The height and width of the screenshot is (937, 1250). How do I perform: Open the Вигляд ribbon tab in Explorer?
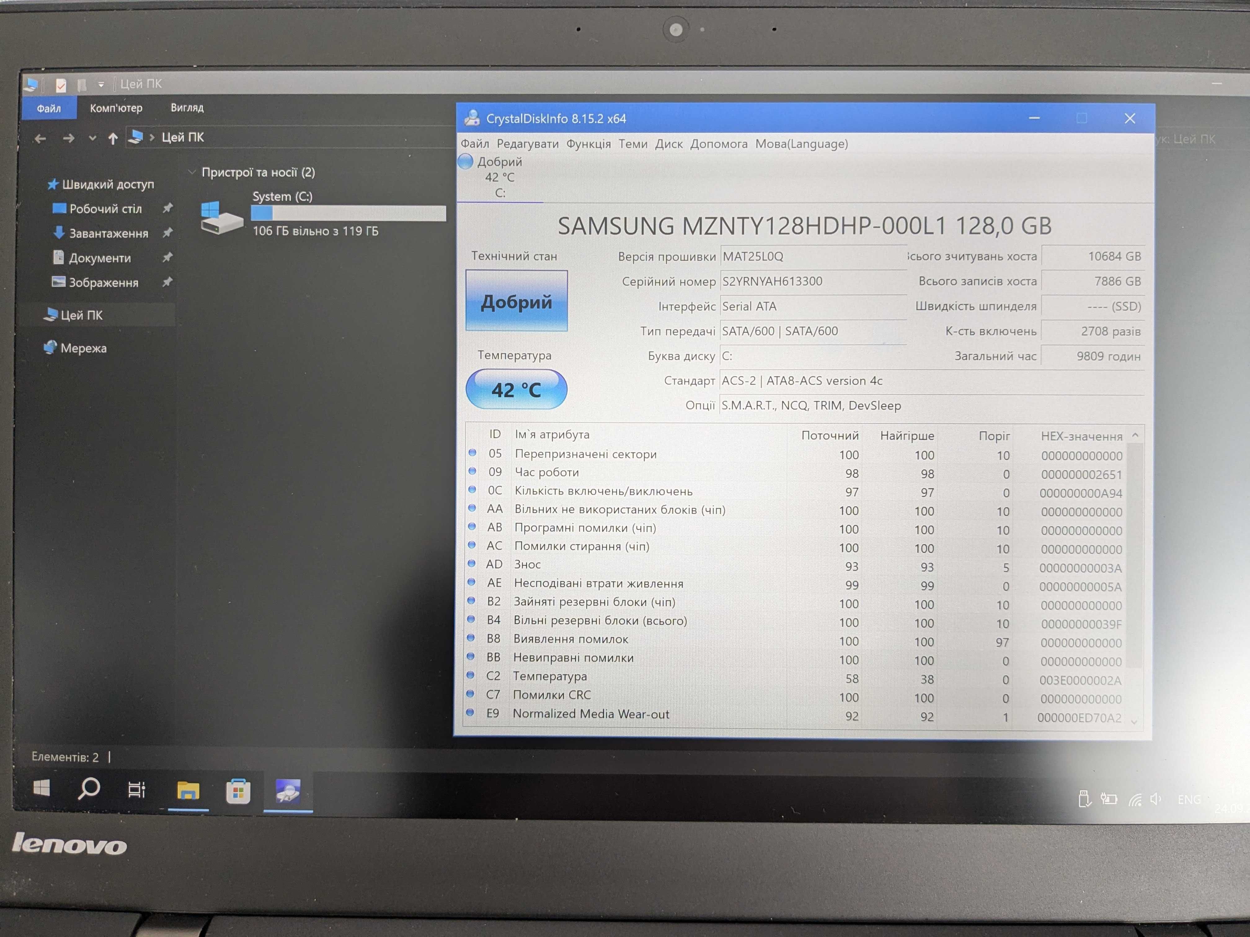(187, 107)
